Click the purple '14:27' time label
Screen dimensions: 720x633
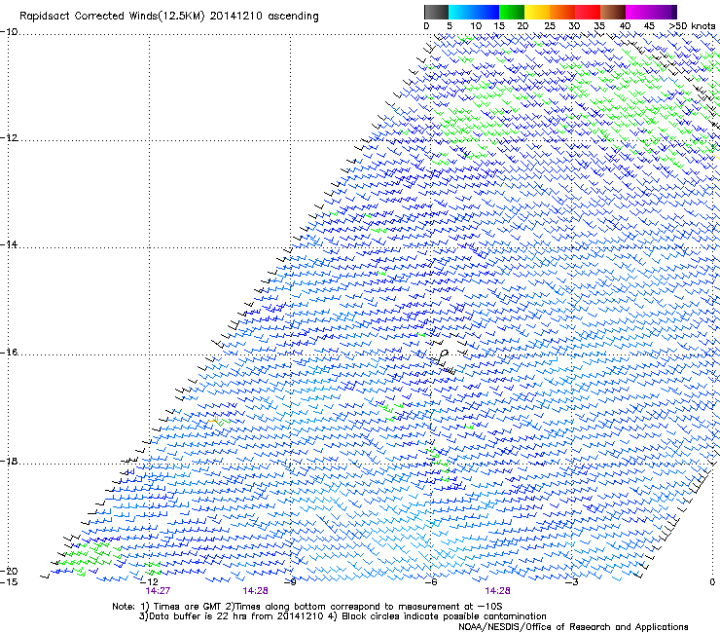158,591
